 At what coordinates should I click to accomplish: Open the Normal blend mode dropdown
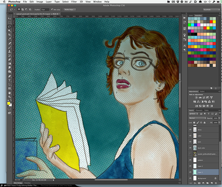[197, 118]
